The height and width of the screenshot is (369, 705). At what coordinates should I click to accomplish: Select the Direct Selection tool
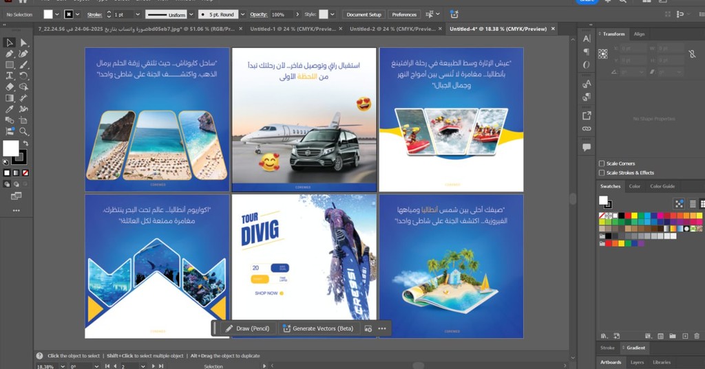click(x=23, y=43)
